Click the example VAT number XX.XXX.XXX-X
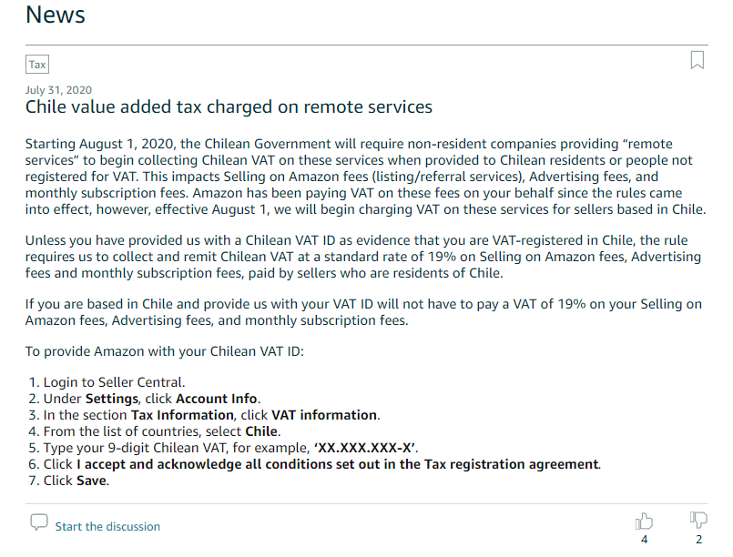Viewport: 733px width, 557px height. click(364, 448)
